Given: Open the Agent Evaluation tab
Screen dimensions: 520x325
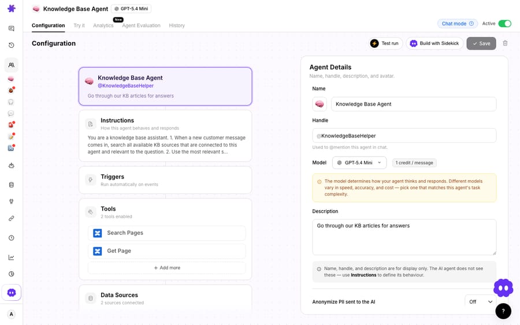Looking at the screenshot, I should click(141, 25).
